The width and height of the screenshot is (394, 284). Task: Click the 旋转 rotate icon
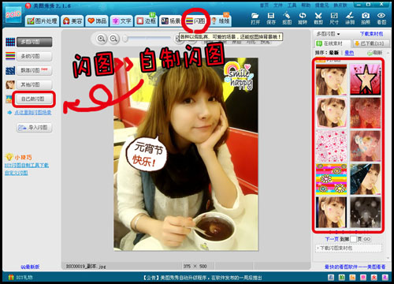pos(303,18)
